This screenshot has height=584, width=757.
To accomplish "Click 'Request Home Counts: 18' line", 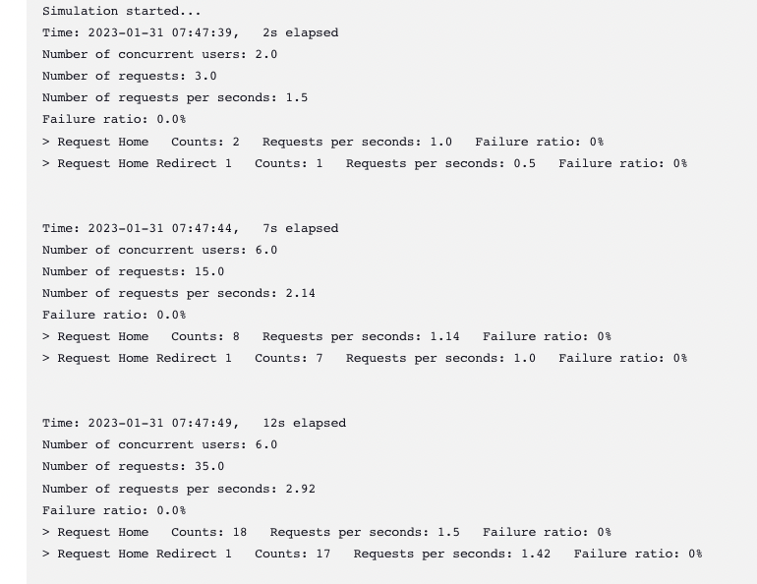I will click(x=326, y=532).
